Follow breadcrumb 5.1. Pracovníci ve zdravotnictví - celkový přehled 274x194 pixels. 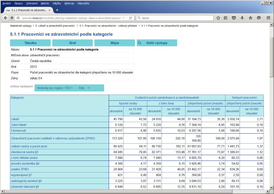pos(108,26)
